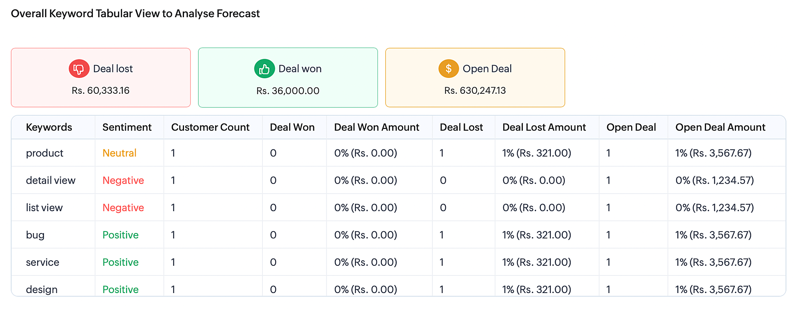
Task: Click the Deal Lost Amount column header
Action: (x=544, y=127)
